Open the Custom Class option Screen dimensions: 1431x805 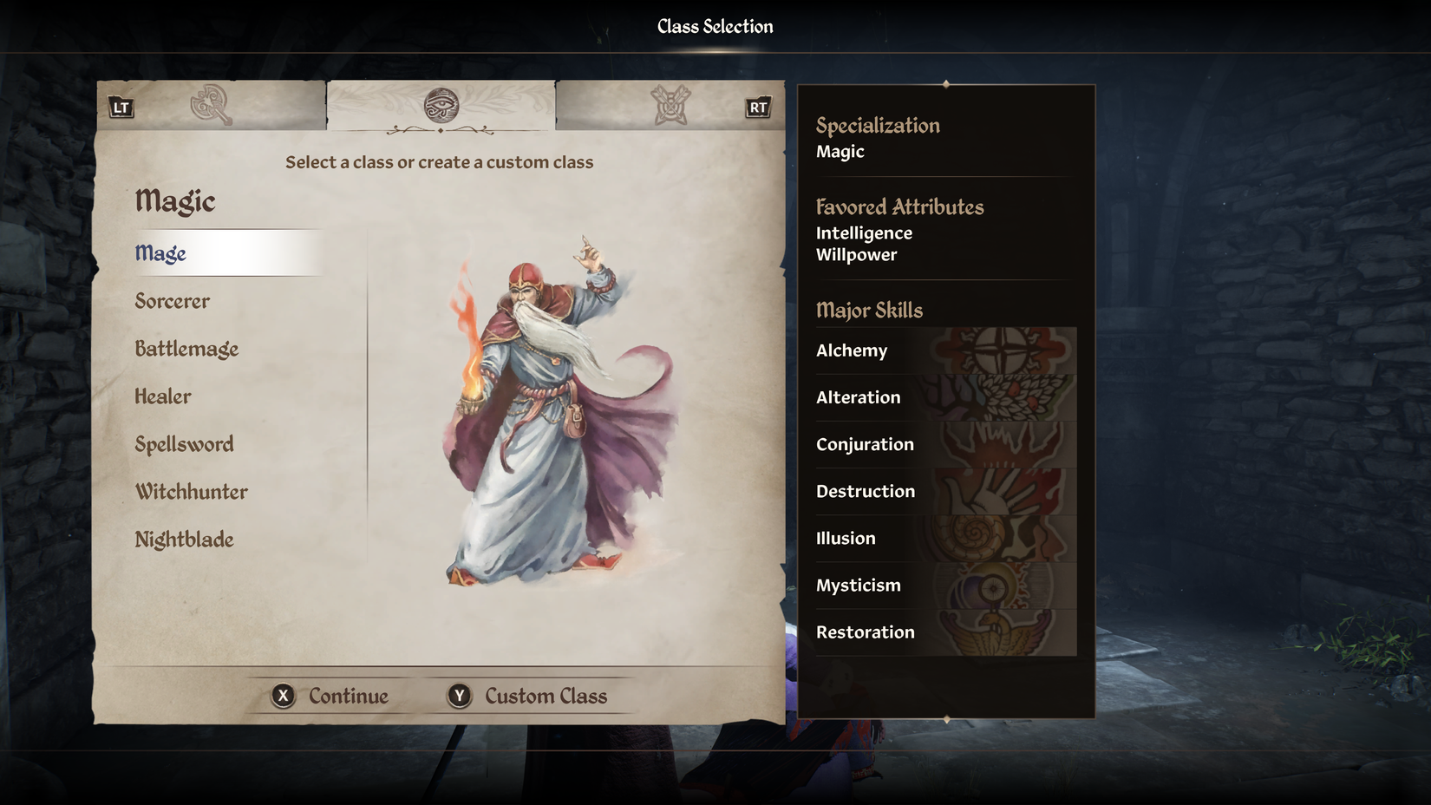tap(527, 696)
